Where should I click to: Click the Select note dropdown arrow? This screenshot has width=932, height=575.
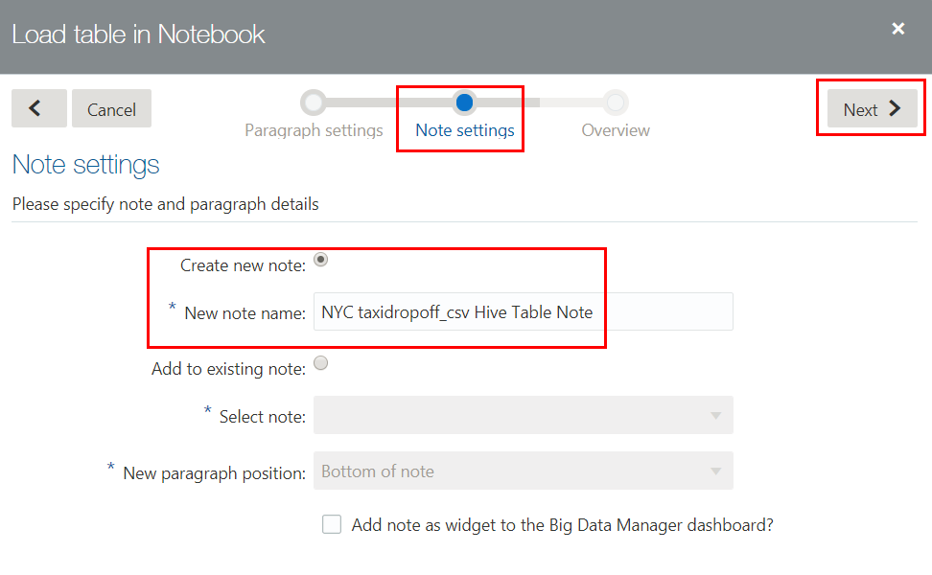pyautogui.click(x=715, y=416)
